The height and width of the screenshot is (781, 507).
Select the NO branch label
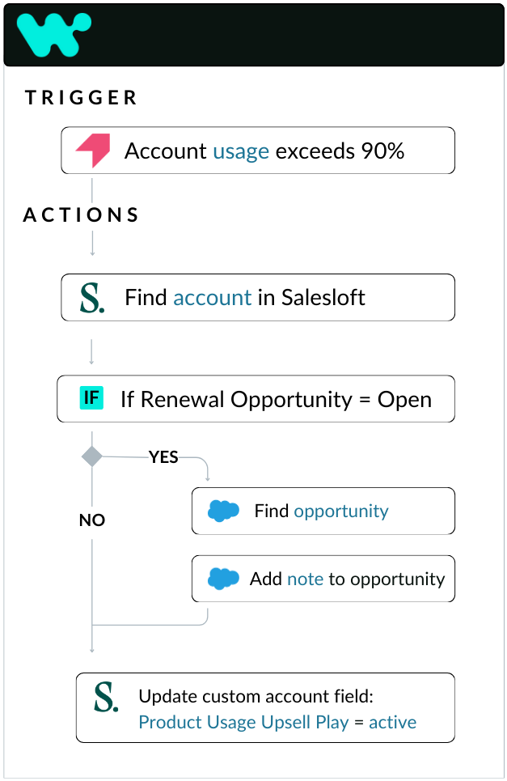(x=92, y=520)
